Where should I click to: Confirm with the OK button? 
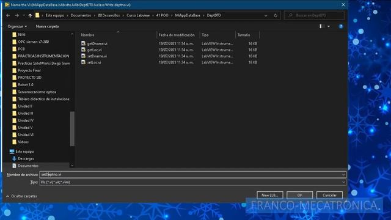[x=300, y=195]
